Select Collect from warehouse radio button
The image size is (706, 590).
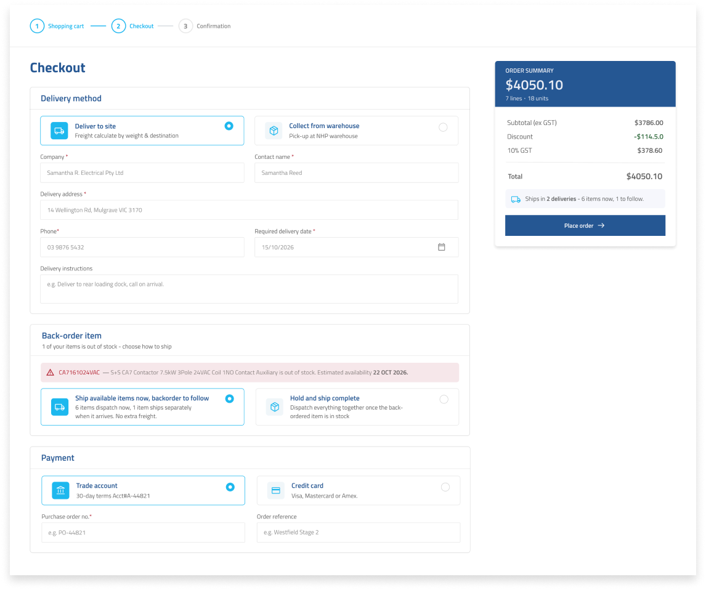pos(443,127)
